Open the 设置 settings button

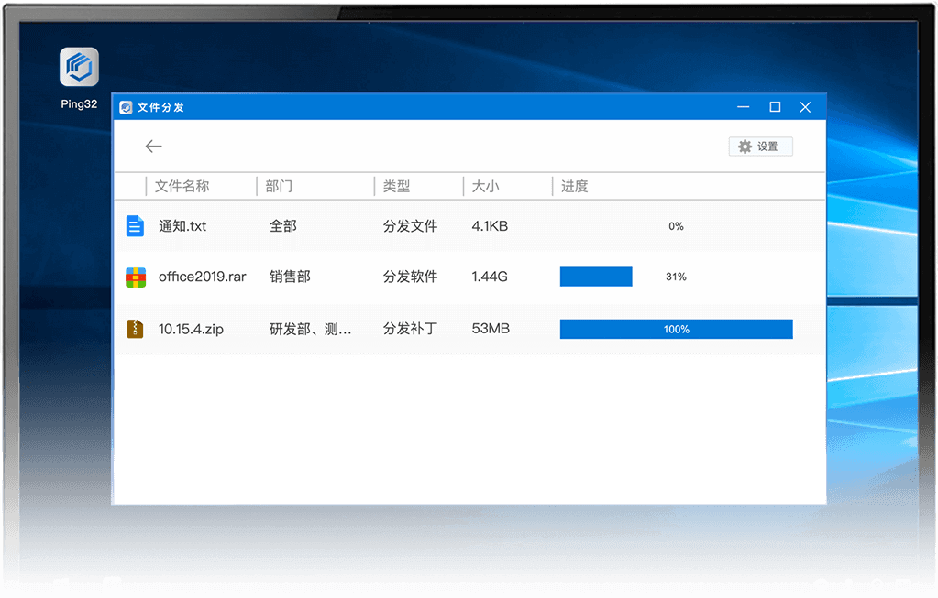(760, 147)
